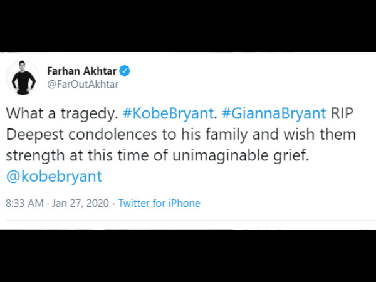Click the blue verified badge icon

point(125,71)
